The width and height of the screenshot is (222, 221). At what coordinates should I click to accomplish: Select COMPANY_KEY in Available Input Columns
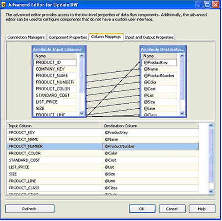pos(55,69)
